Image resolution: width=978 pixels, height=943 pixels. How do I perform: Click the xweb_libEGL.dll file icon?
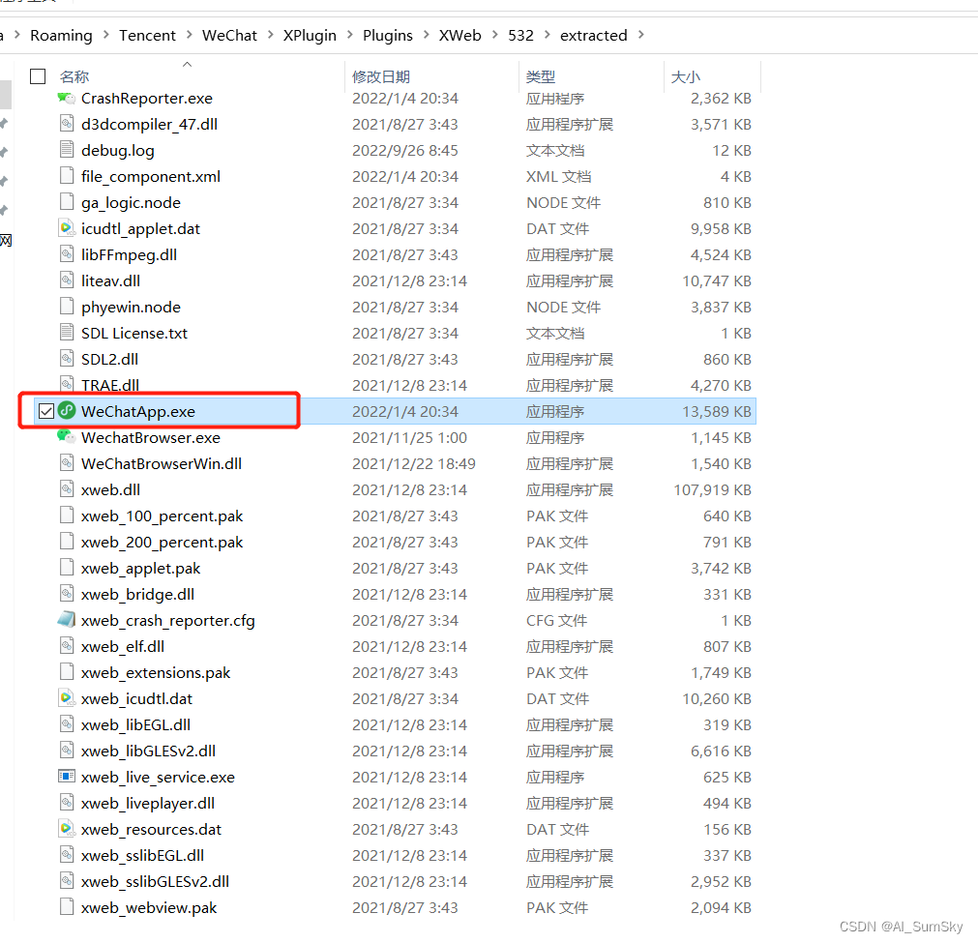tap(66, 724)
